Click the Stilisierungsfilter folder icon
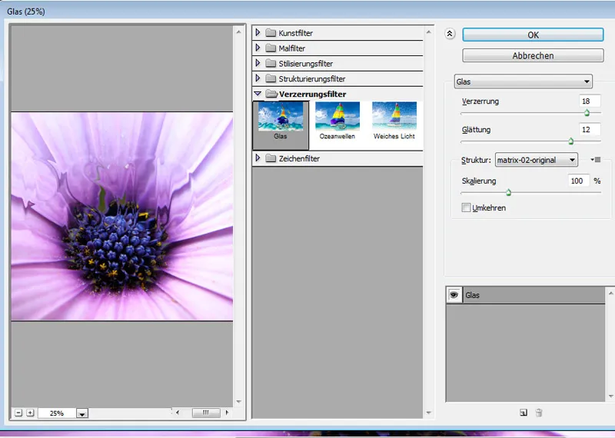The width and height of the screenshot is (615, 438). [271, 63]
